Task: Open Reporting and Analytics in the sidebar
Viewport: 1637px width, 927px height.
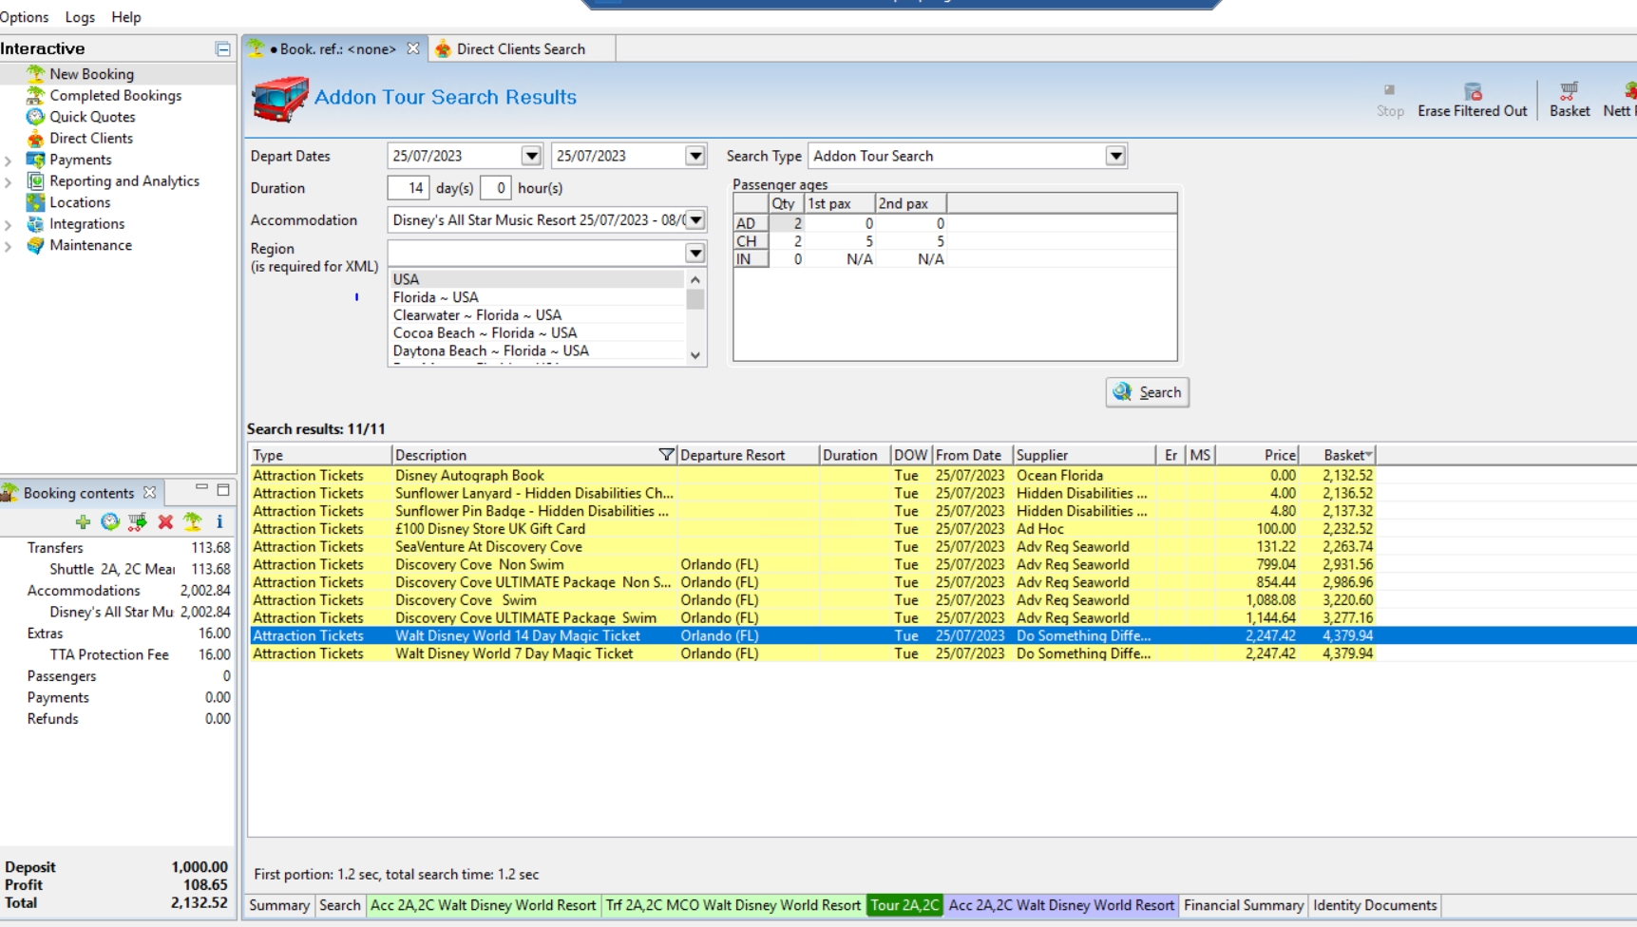Action: tap(124, 180)
